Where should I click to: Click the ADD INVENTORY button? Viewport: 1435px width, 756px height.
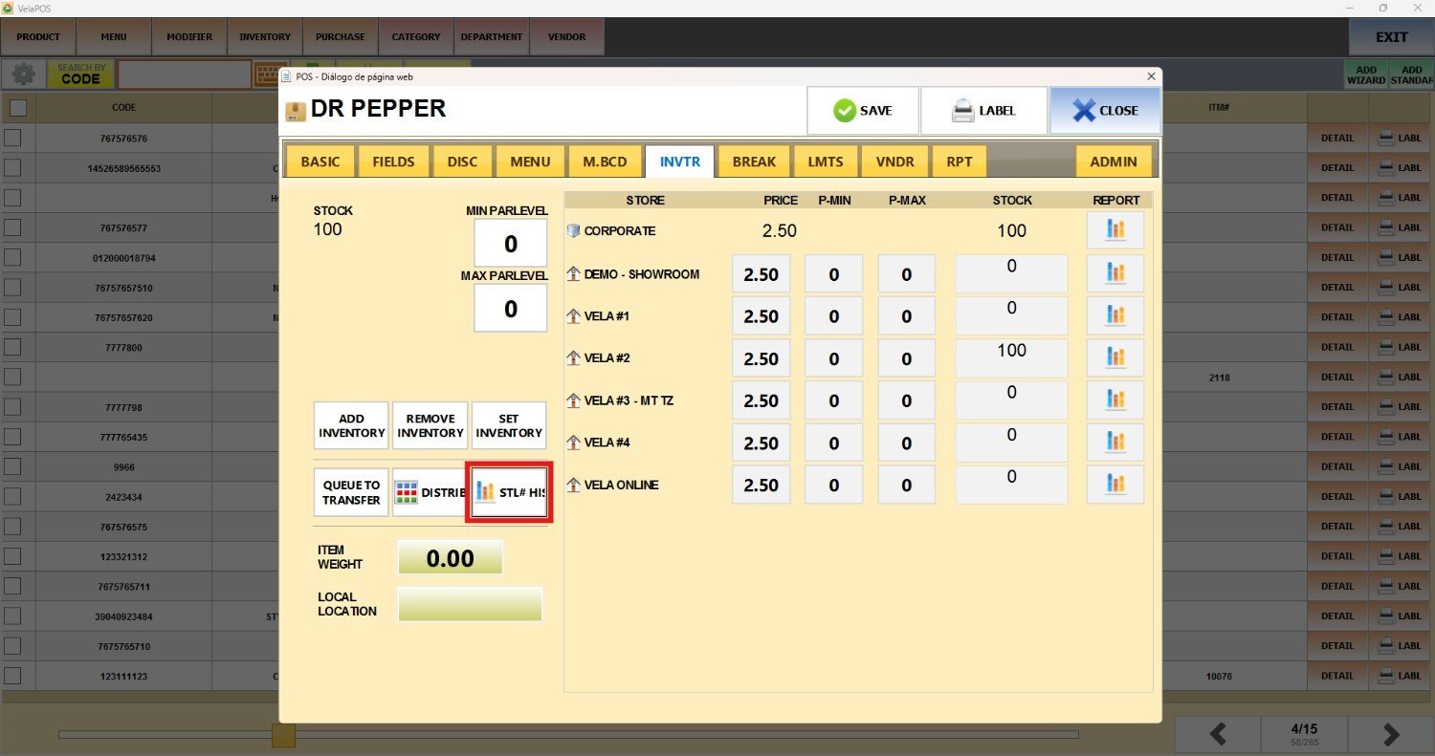(x=351, y=425)
